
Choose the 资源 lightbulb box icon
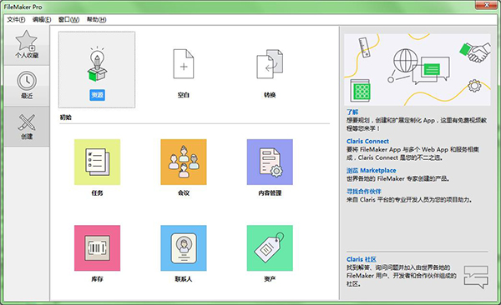click(97, 64)
